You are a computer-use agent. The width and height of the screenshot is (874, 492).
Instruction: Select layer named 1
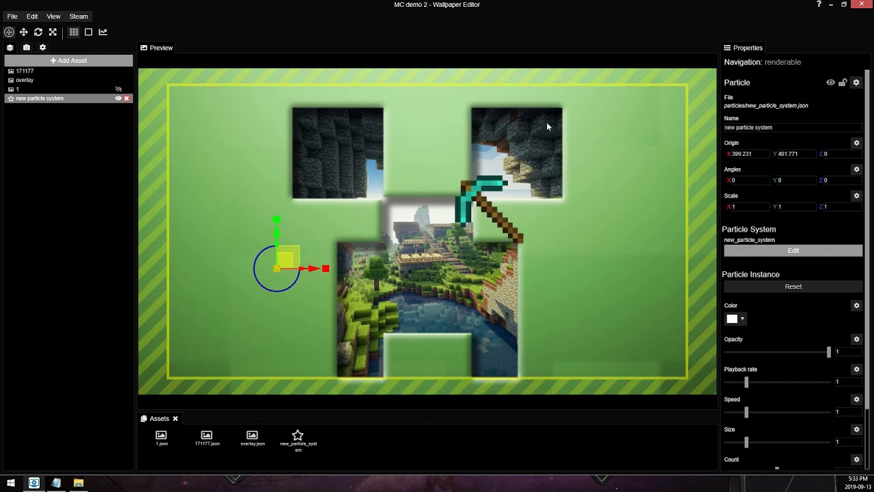[68, 89]
